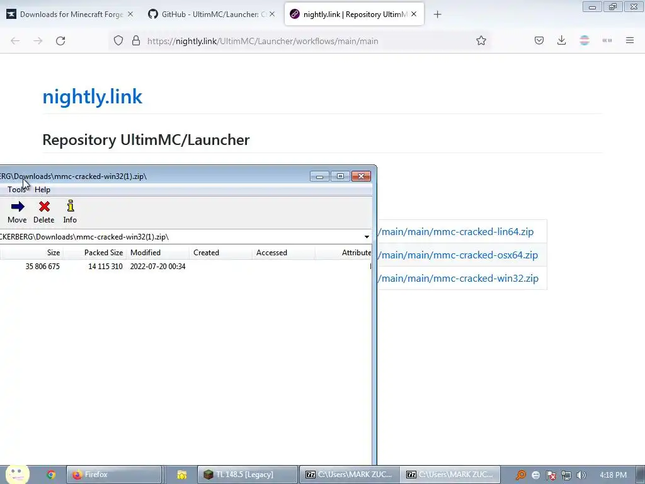This screenshot has width=645, height=484.
Task: Open the Help menu in 7-Zip
Action: (42, 189)
